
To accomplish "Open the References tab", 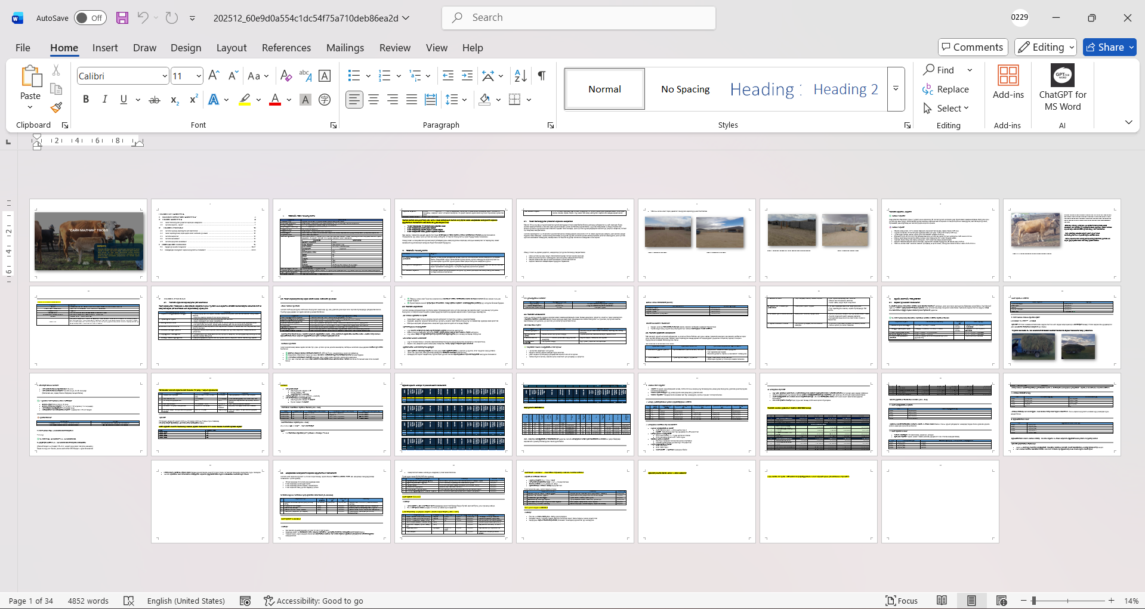I will point(286,48).
